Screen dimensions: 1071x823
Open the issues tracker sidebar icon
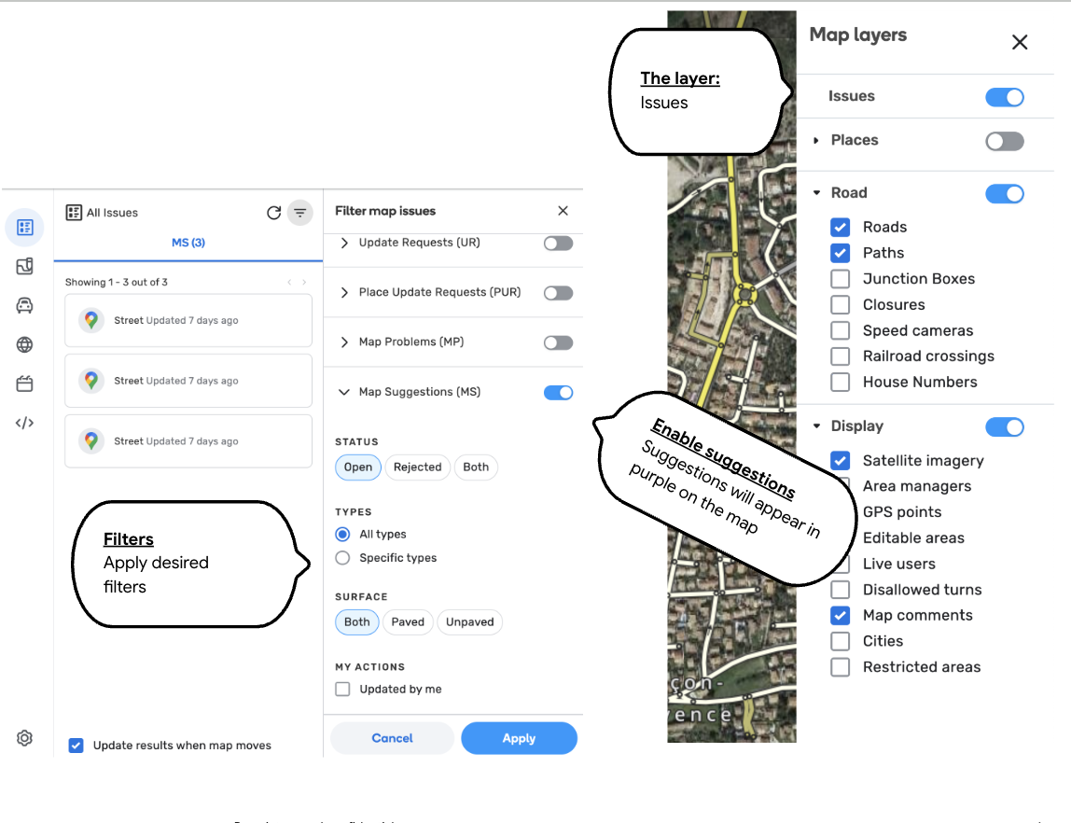25,227
